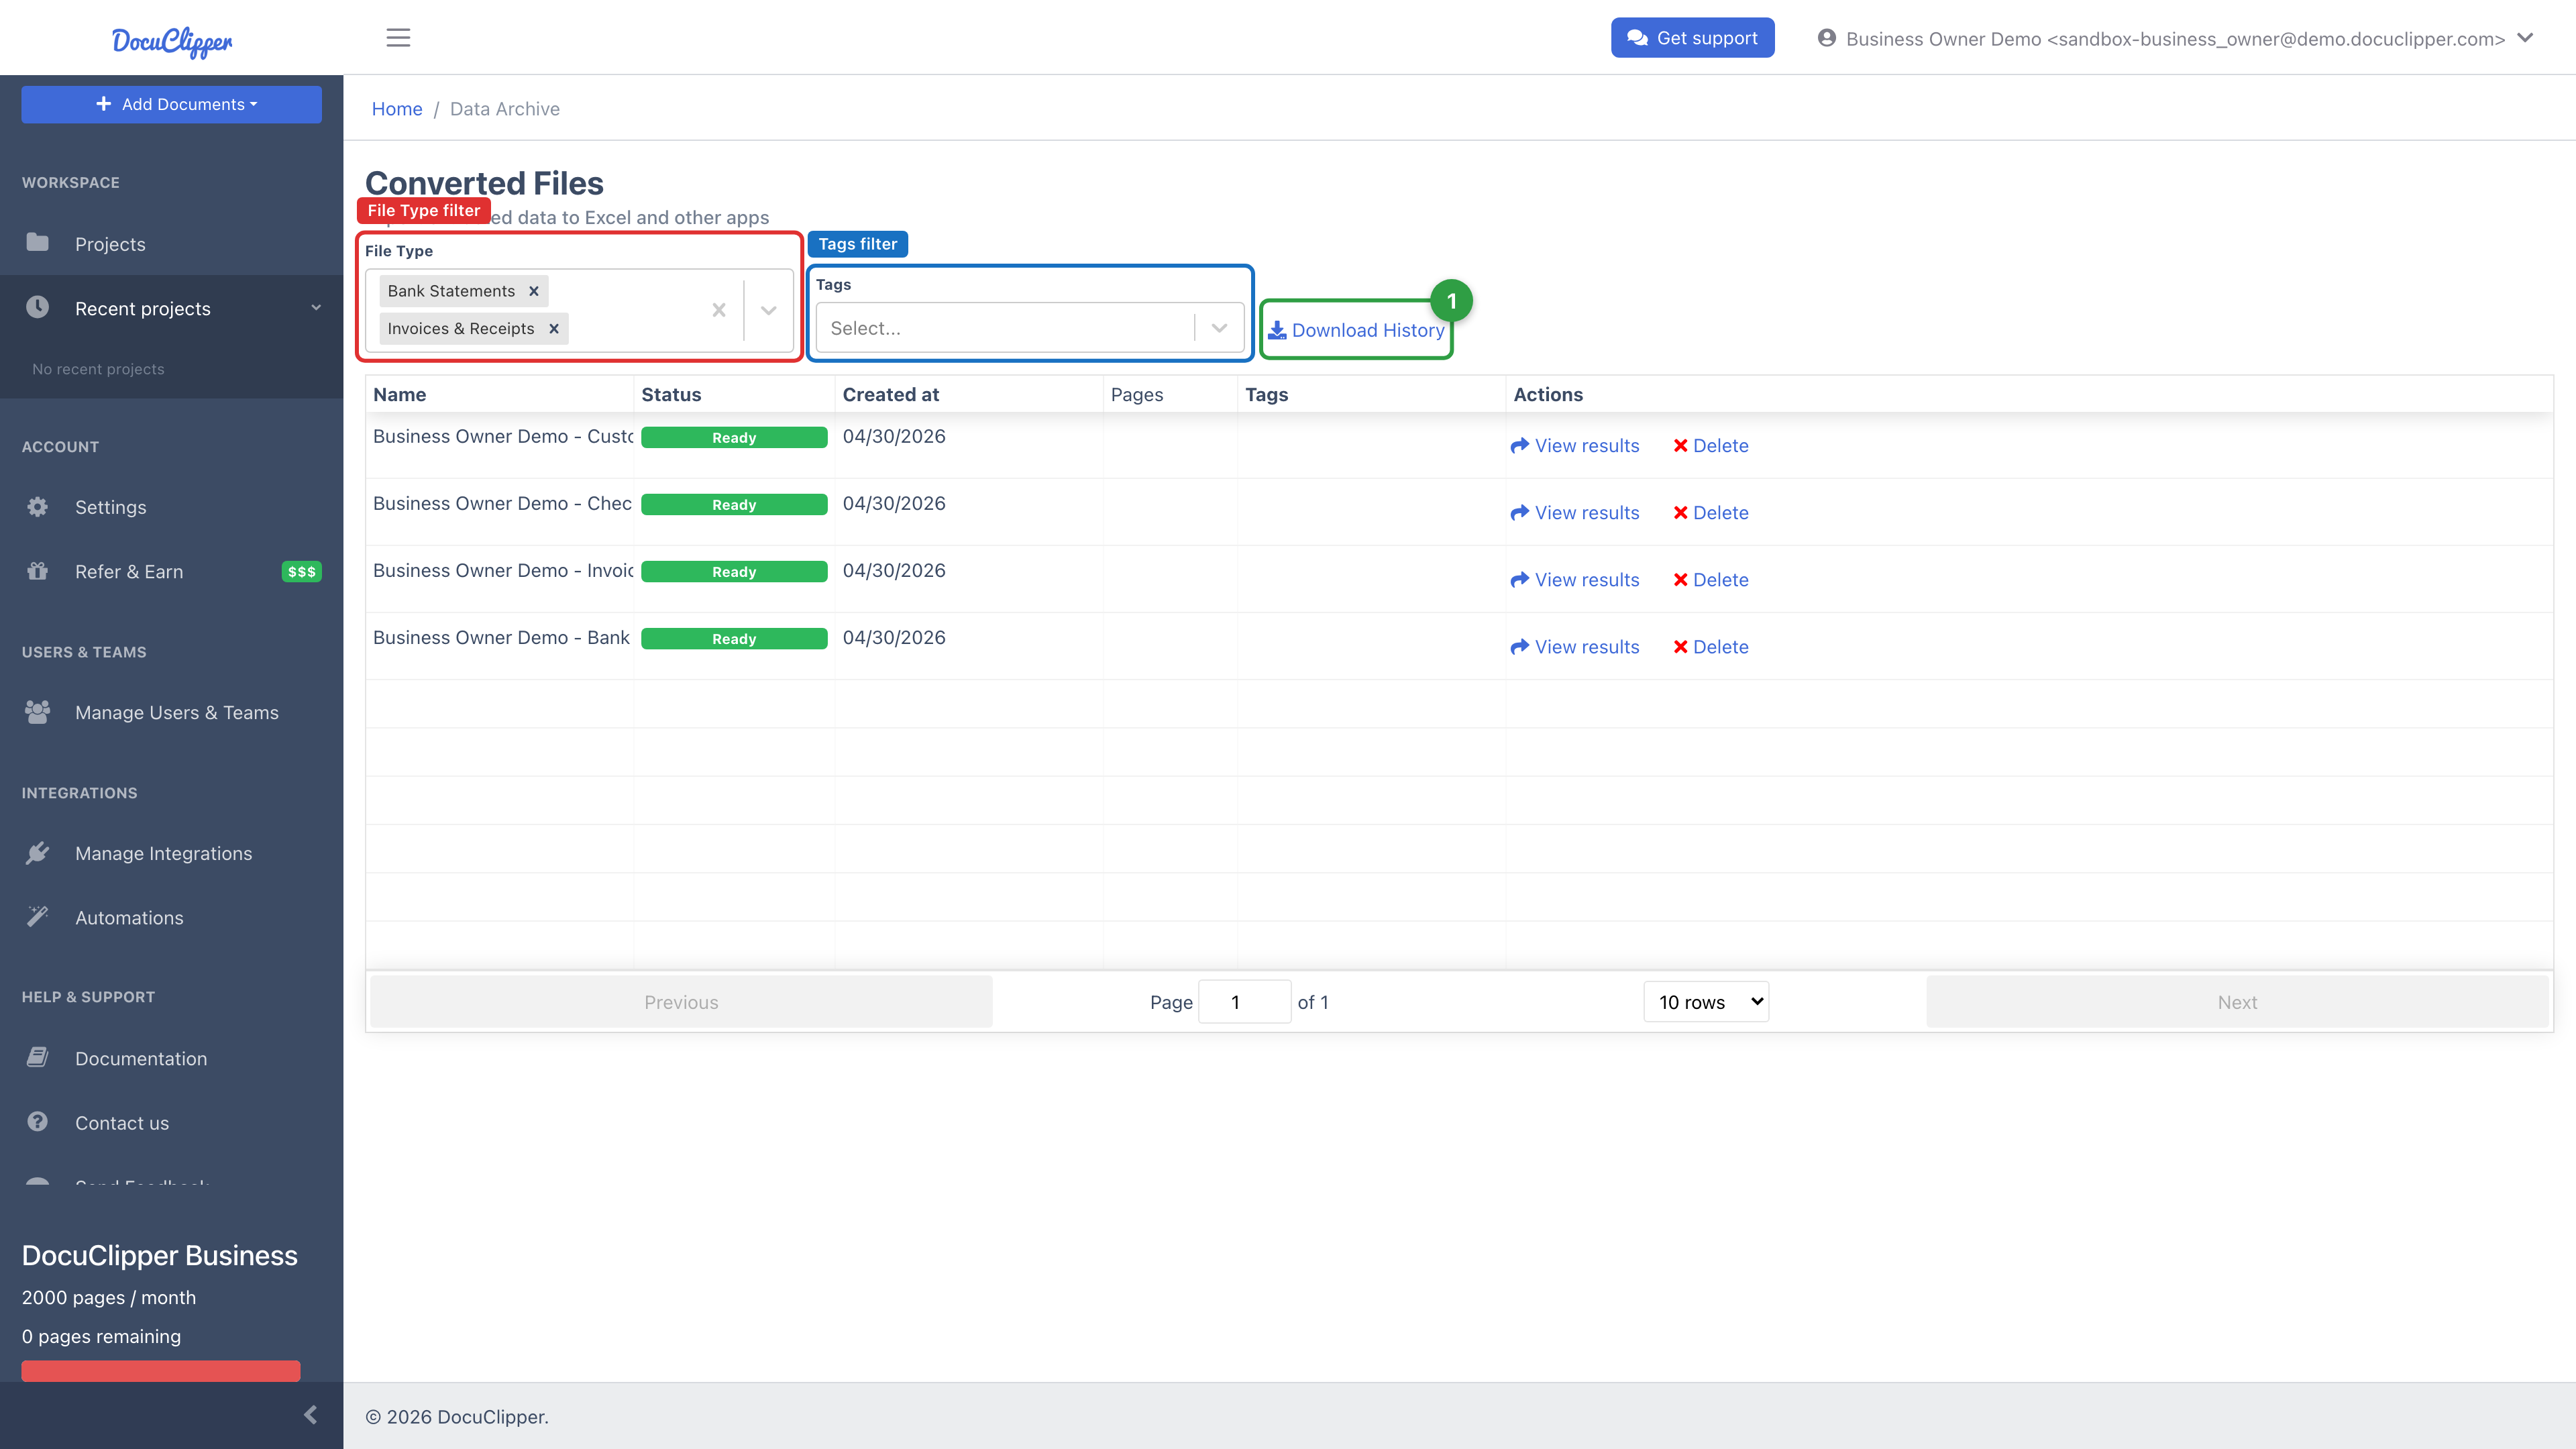Delete the Custc file row

pyautogui.click(x=1711, y=445)
